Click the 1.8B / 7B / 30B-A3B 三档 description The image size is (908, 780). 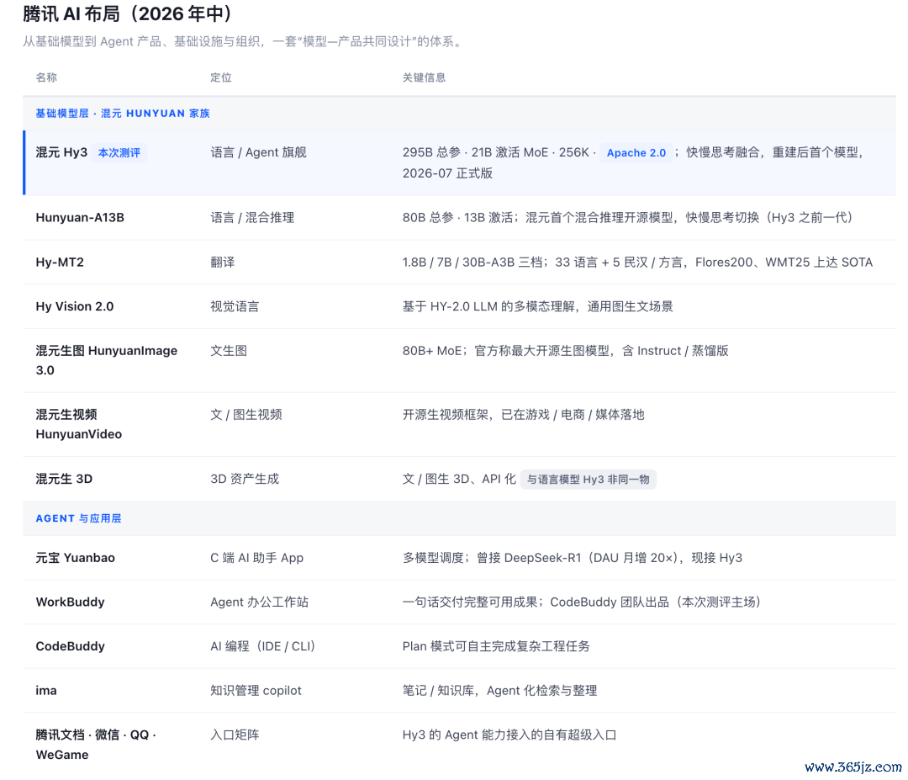pyautogui.click(x=637, y=262)
